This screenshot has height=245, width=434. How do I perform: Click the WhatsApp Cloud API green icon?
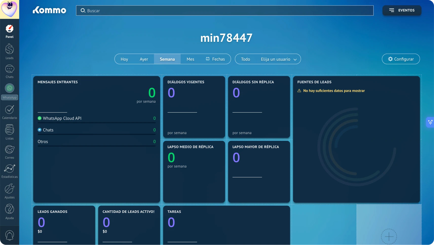[40, 118]
